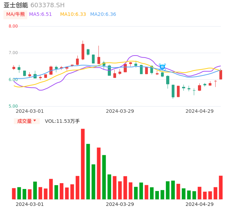Image resolution: width=237 pixels, height=209 pixels.
Task: Toggle the MA5:6.51 line legend
Action: (40, 14)
